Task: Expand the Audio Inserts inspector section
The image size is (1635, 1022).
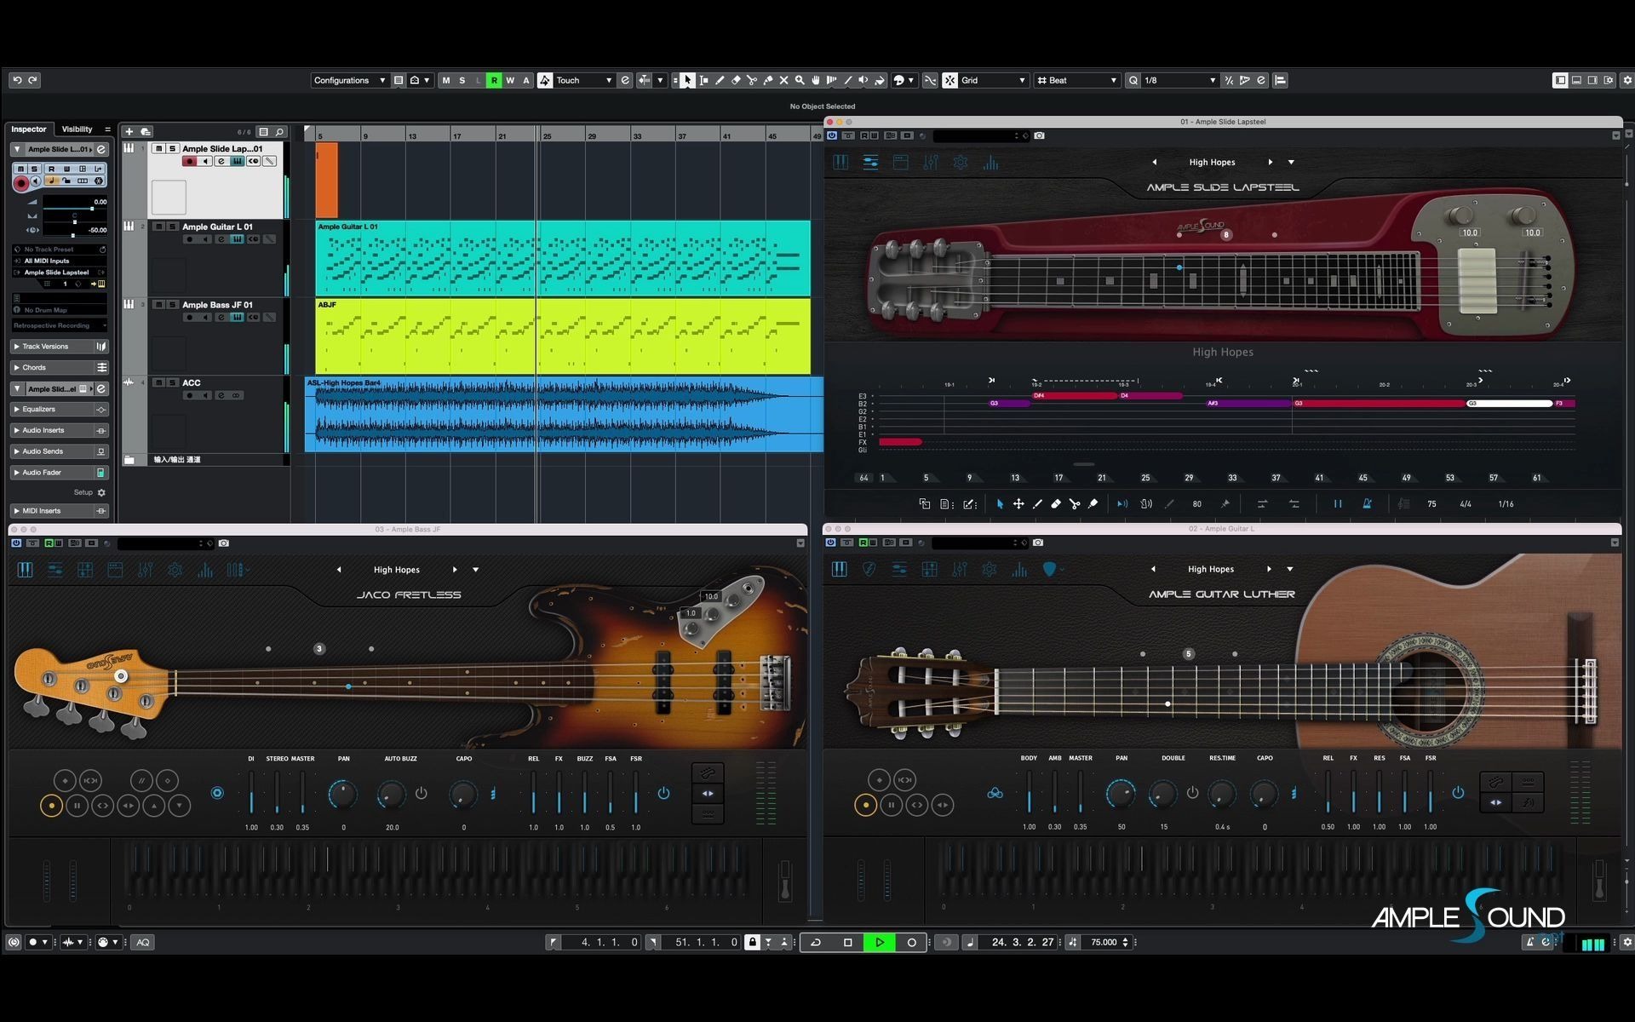Action: pyautogui.click(x=58, y=430)
